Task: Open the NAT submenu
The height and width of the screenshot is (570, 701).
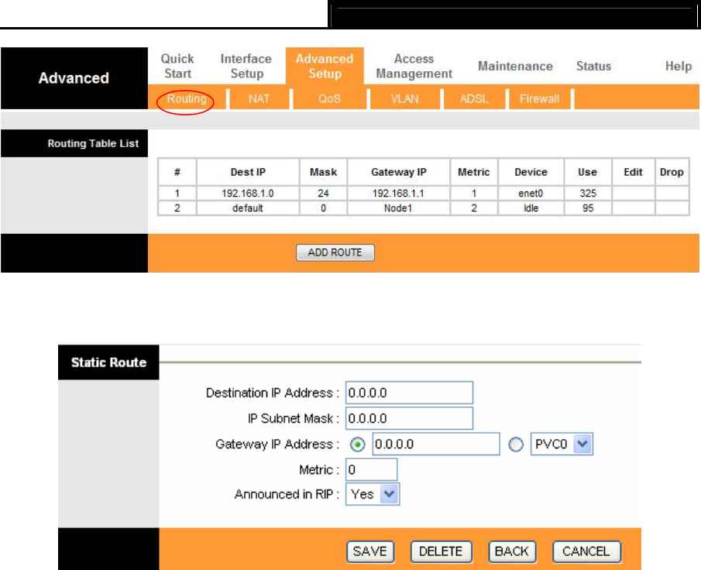Action: point(259,99)
